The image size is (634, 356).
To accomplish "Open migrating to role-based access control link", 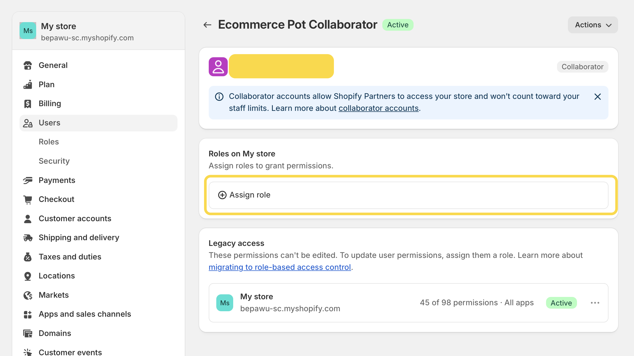I will [280, 267].
